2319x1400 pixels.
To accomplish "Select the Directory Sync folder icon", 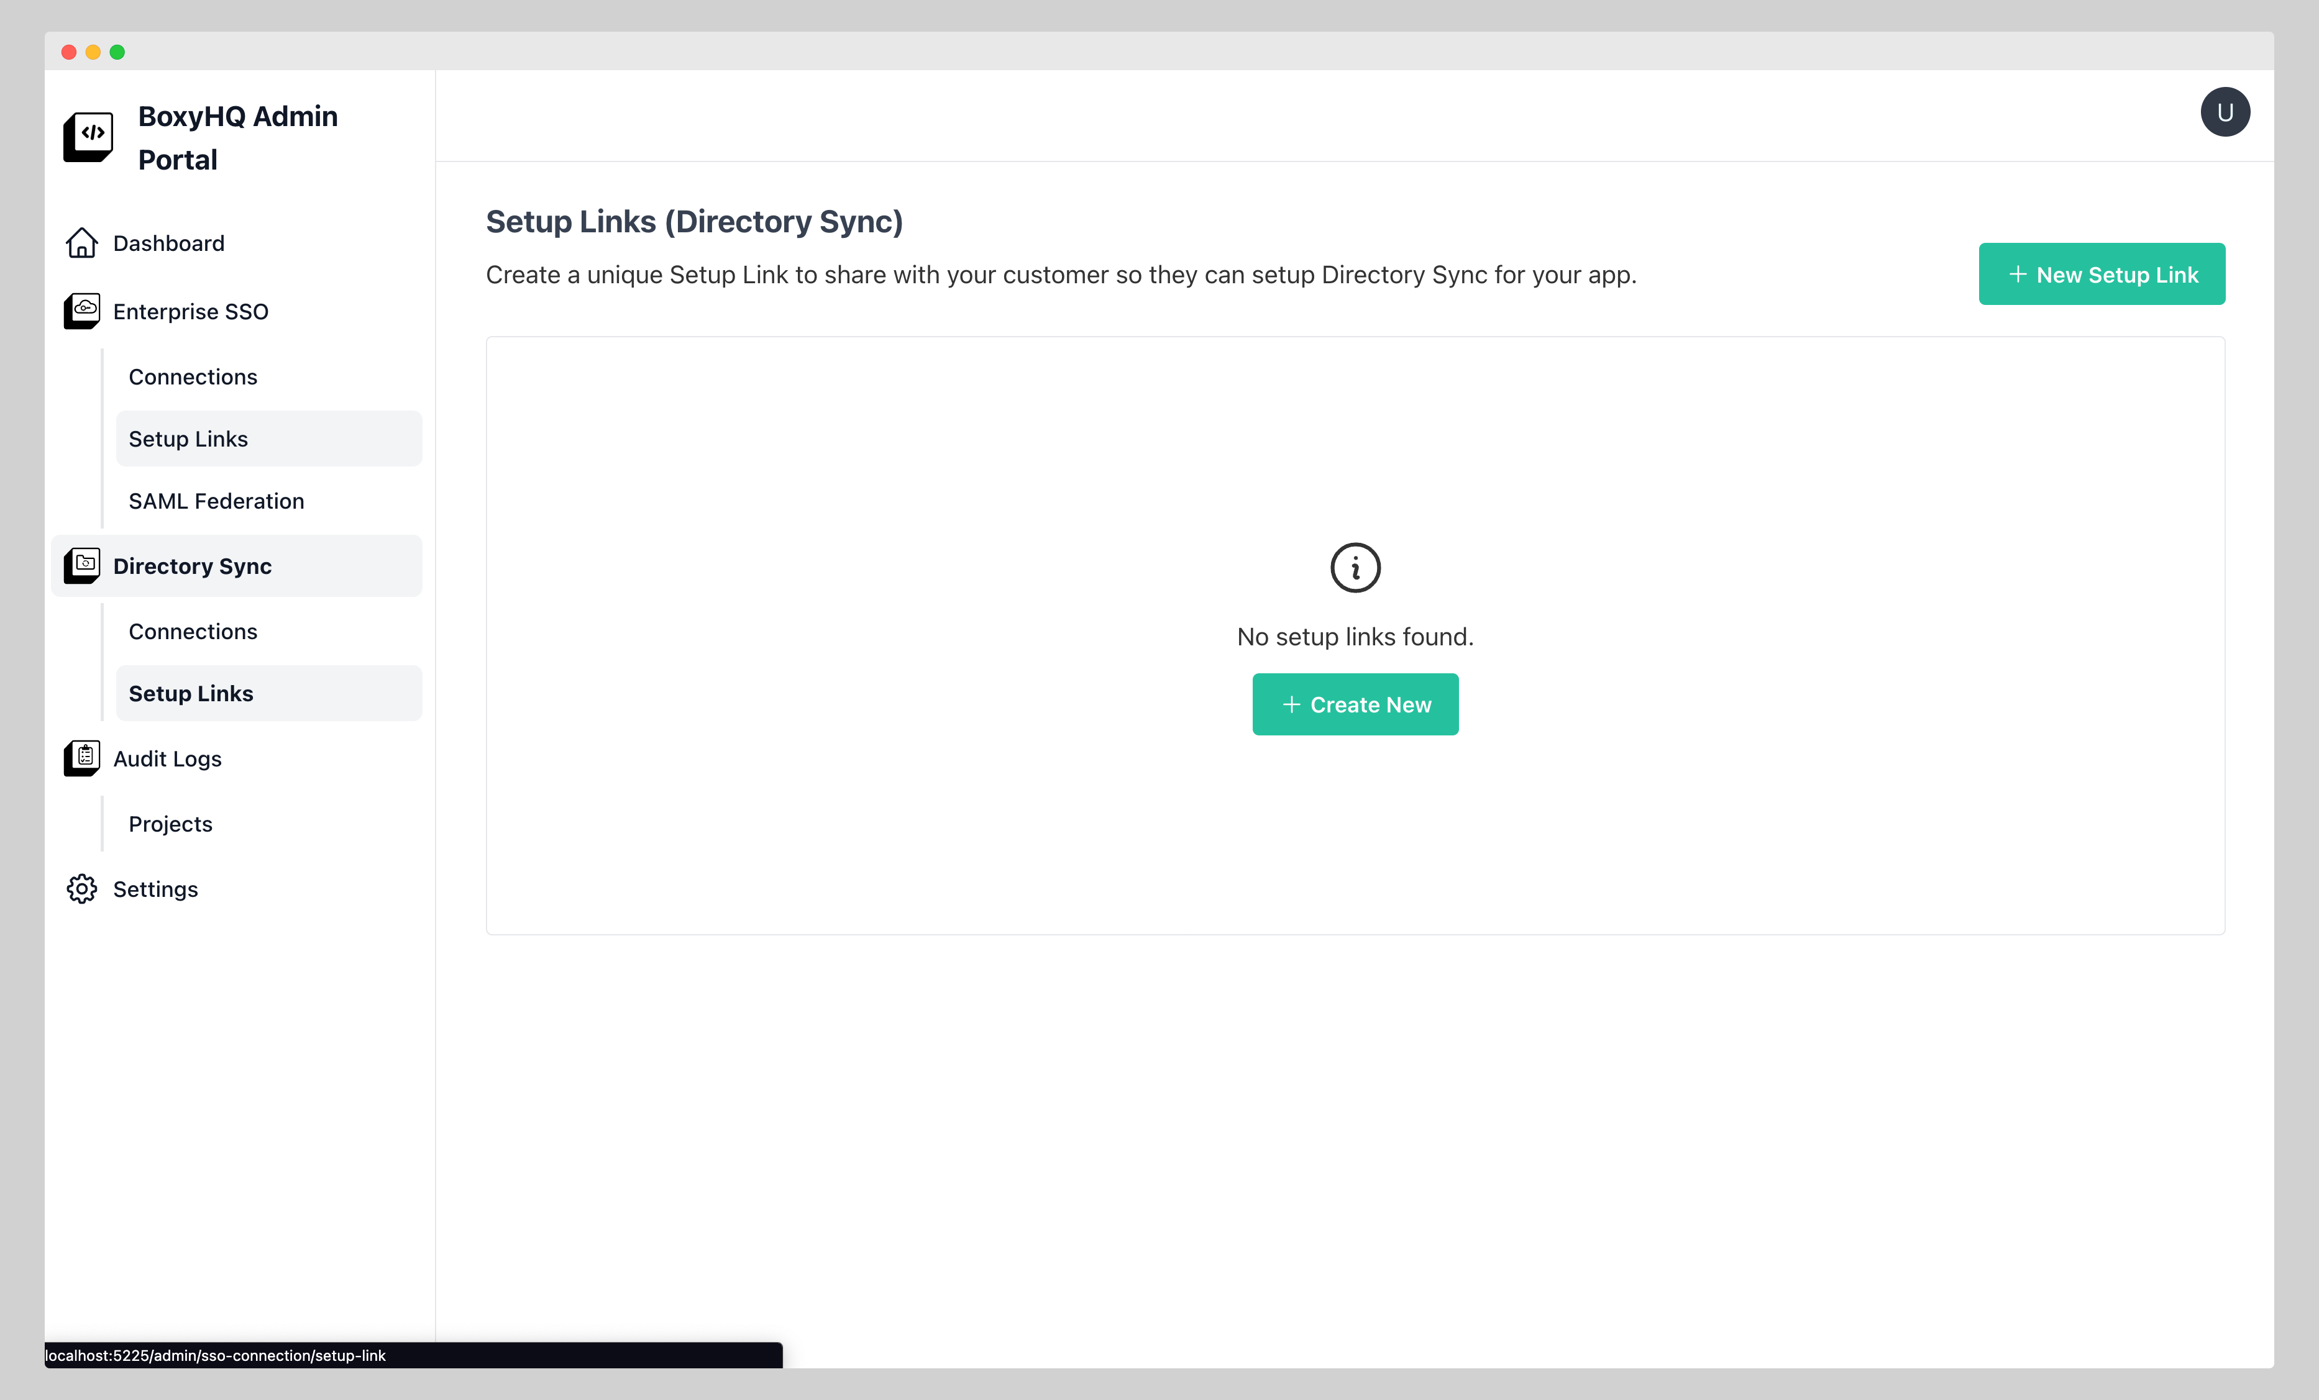I will click(x=82, y=565).
